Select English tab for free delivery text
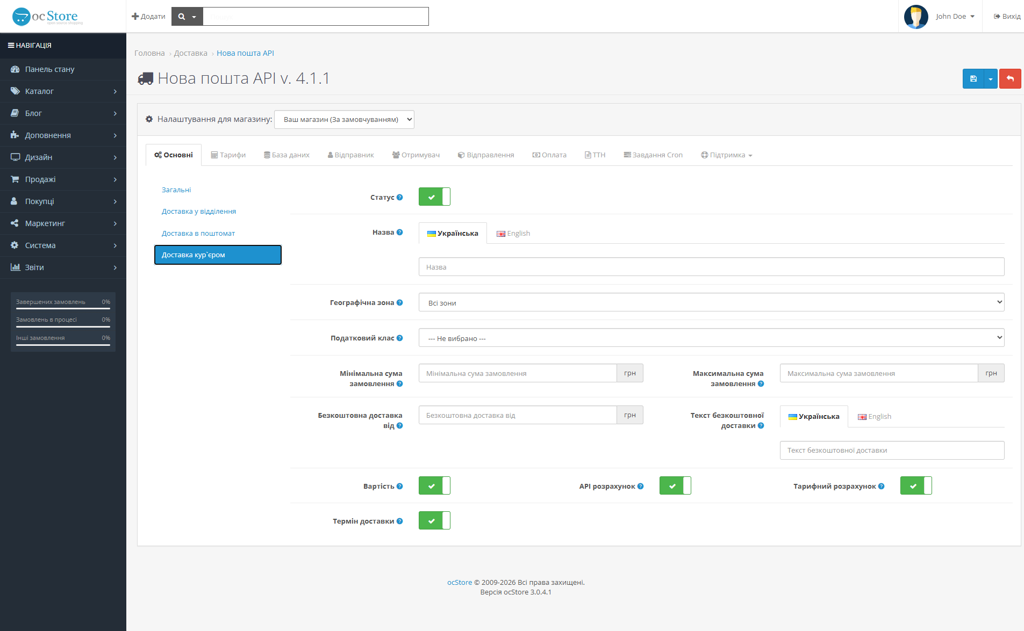 875,417
